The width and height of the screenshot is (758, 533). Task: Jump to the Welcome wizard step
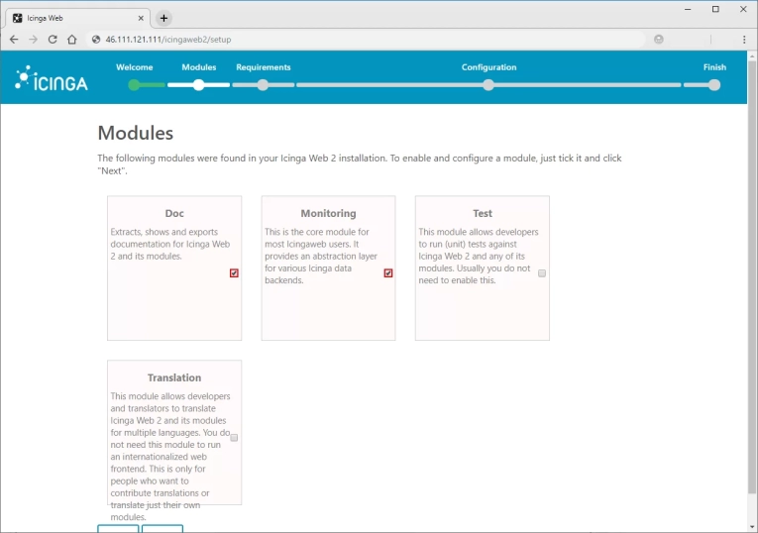point(135,67)
